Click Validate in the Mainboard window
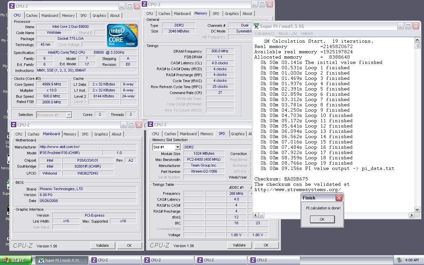 point(102,245)
